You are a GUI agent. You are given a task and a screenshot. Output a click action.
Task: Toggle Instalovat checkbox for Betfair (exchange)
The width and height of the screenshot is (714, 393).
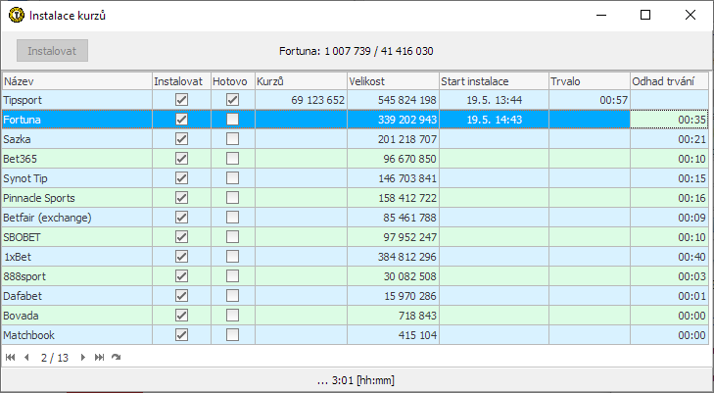tap(182, 217)
